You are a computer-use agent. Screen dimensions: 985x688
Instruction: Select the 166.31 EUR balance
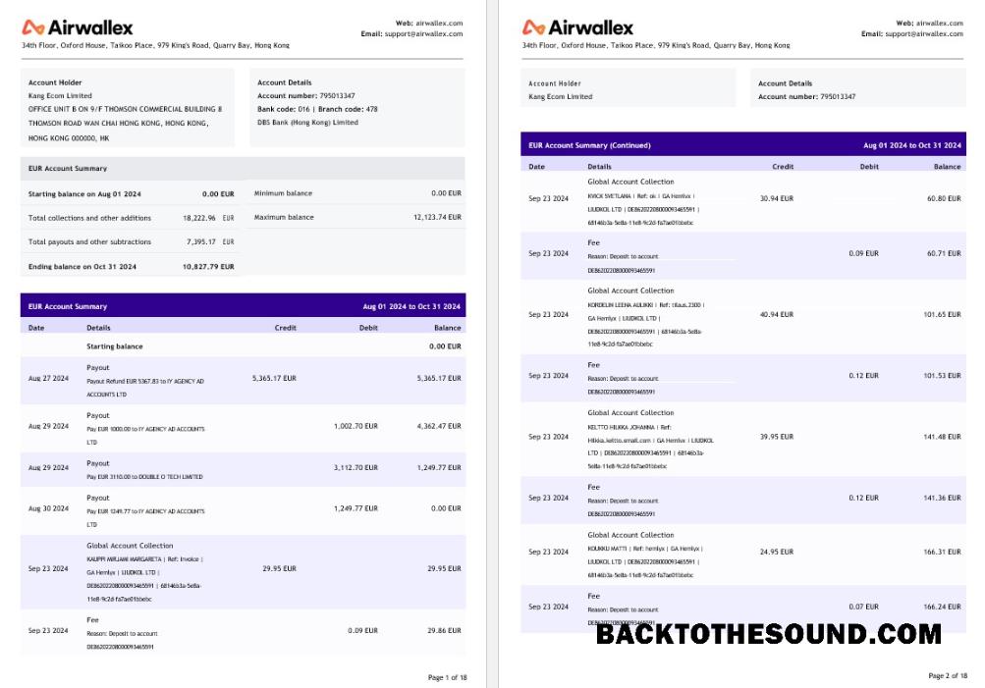coord(943,552)
